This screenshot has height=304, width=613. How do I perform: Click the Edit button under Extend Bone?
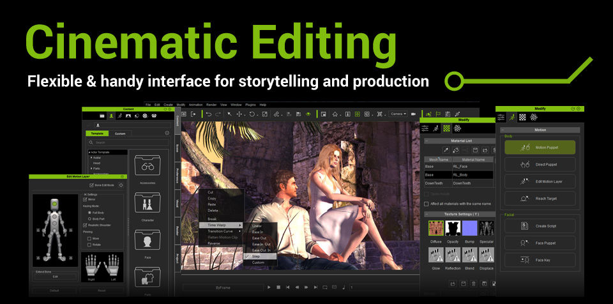click(x=55, y=277)
